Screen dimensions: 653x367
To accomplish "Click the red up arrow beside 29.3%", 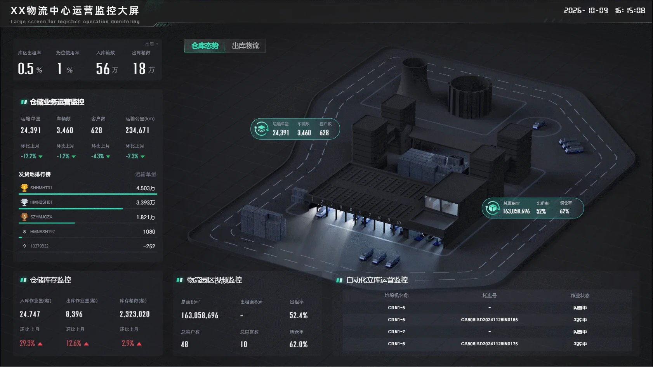I will coord(40,344).
